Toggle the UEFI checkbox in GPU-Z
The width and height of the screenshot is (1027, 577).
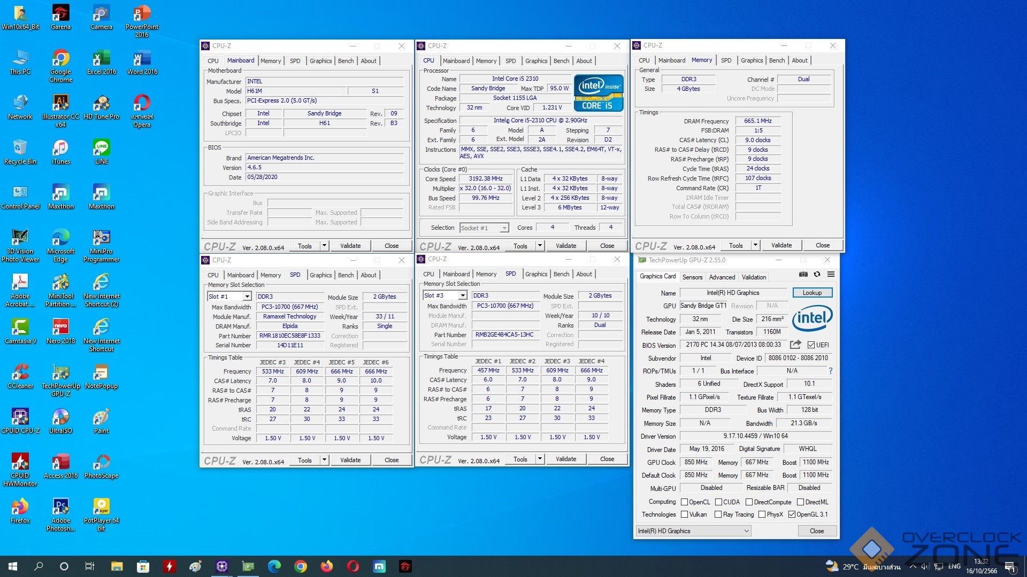(811, 345)
